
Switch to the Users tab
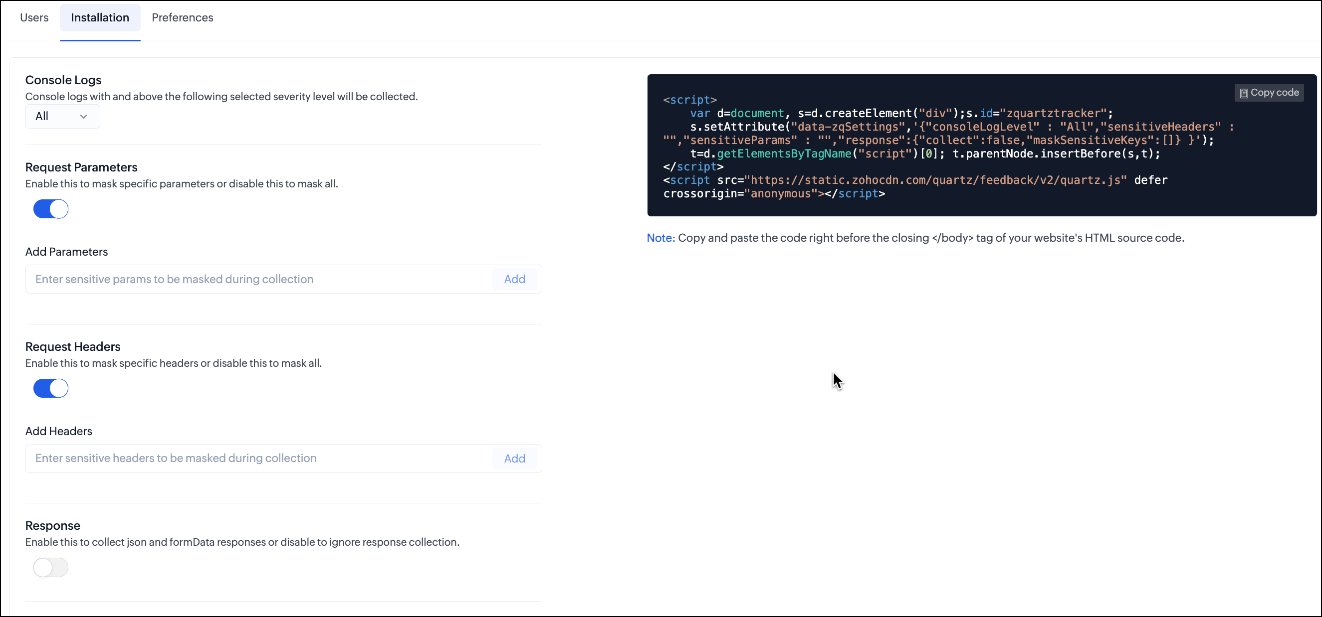(34, 17)
